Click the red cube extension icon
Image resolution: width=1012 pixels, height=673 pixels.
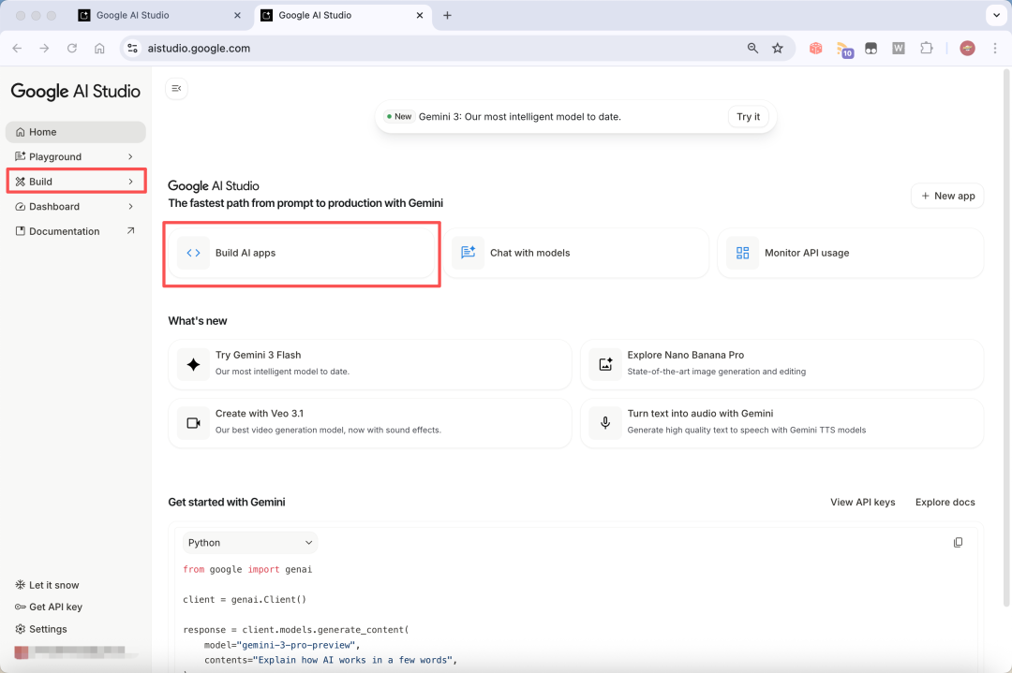point(816,49)
